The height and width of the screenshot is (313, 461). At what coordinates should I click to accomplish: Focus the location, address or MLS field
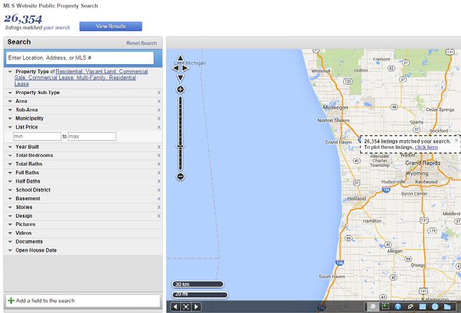point(80,58)
